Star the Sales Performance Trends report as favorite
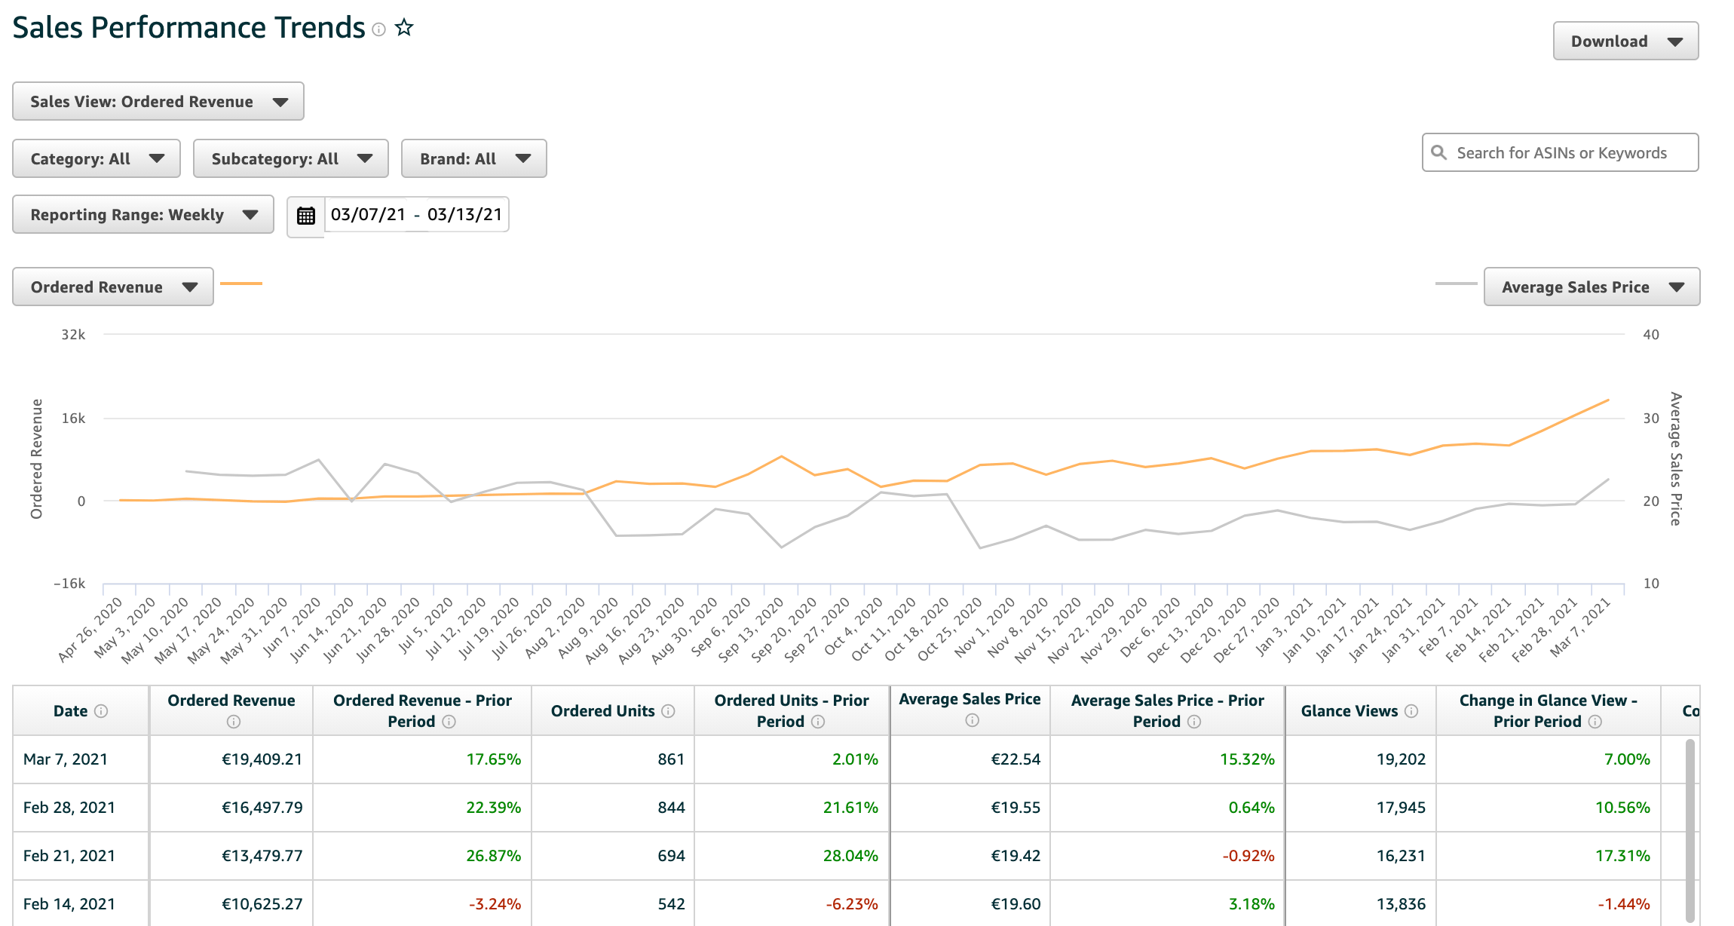Viewport: 1734px width, 926px height. point(405,27)
